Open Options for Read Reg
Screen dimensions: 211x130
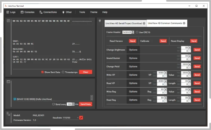point(133,100)
